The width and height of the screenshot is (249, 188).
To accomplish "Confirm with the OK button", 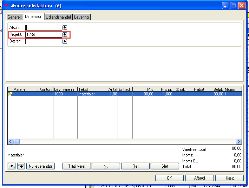I will coord(169,178).
